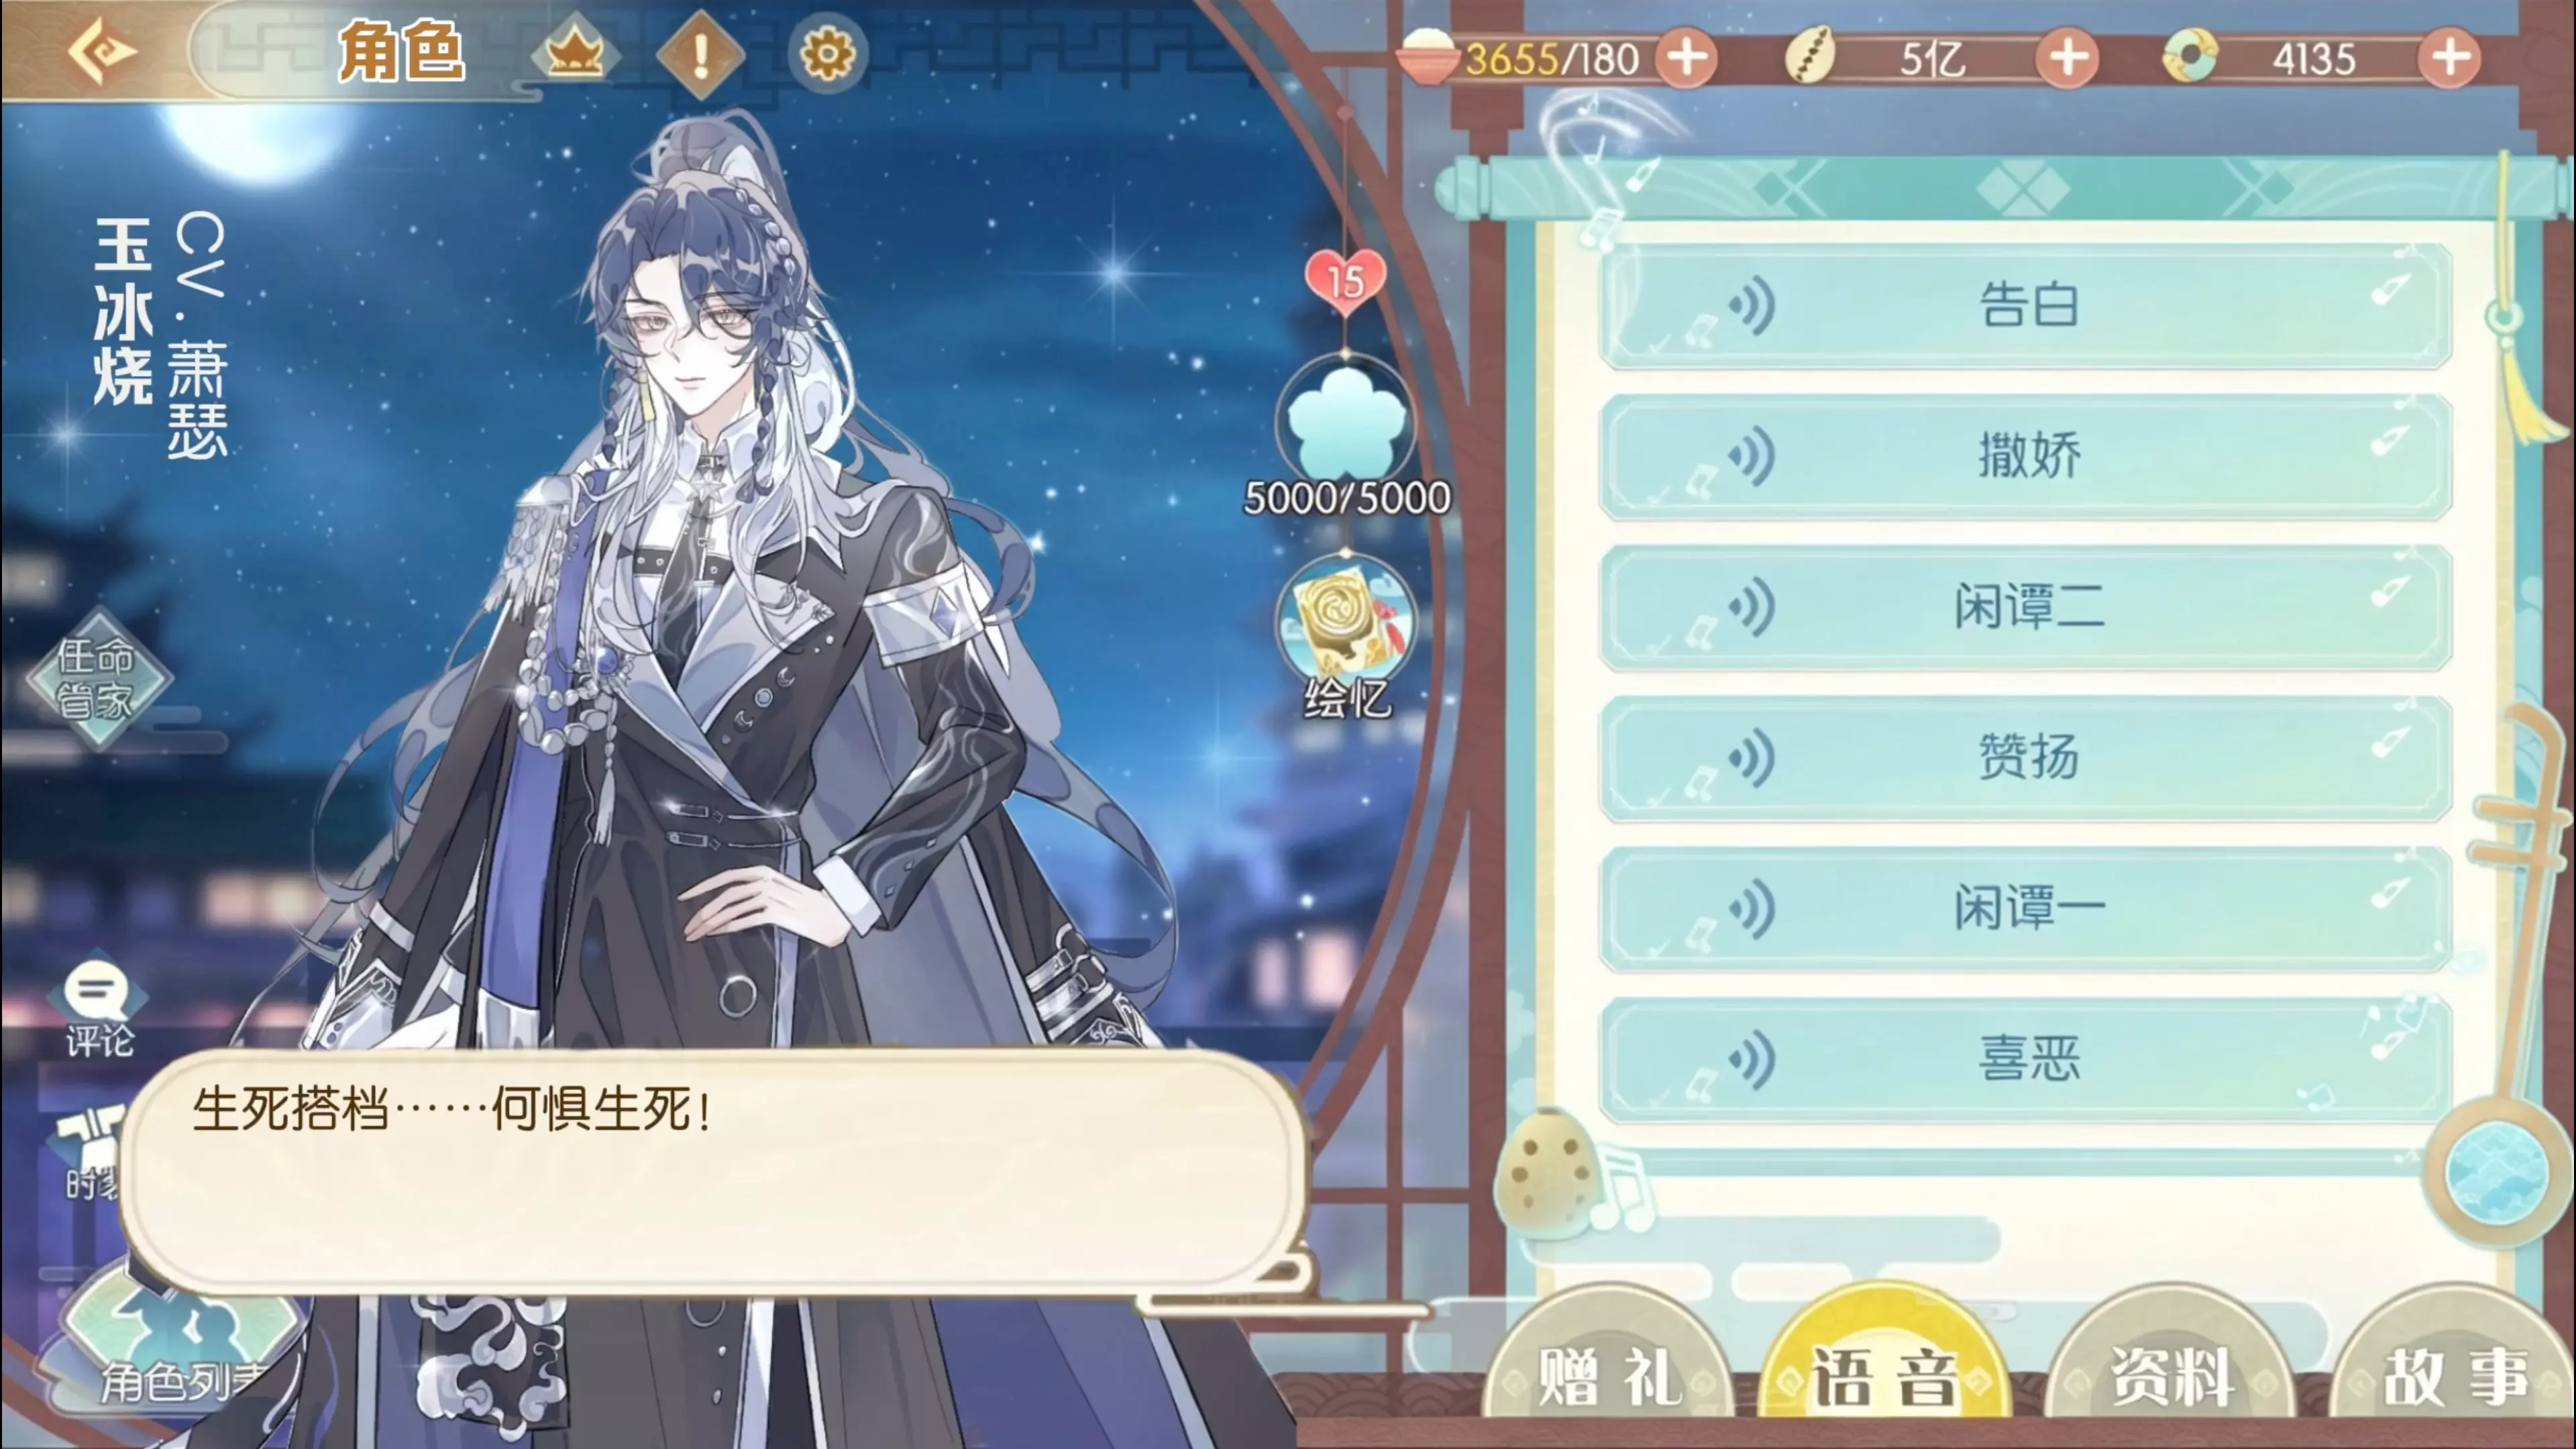
Task: Click the 任命管家 diamond button
Action: point(97,678)
